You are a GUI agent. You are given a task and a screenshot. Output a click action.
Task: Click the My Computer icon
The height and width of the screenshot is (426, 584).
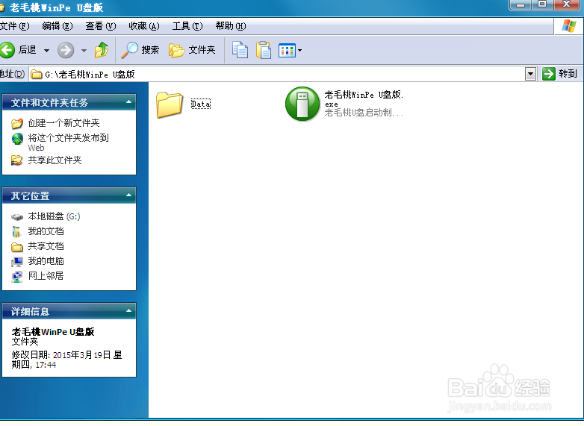pyautogui.click(x=16, y=262)
